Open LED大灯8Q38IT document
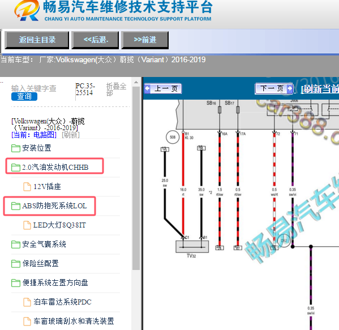This screenshot has height=330, width=339. click(59, 225)
